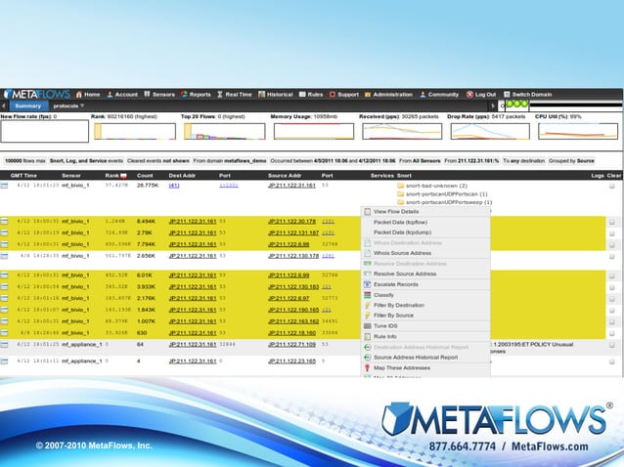Open the '100000 flows max' filter
The height and width of the screenshot is (467, 624).
[x=25, y=161]
